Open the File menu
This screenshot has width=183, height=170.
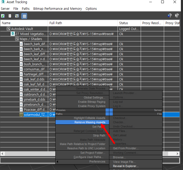(x=16, y=8)
